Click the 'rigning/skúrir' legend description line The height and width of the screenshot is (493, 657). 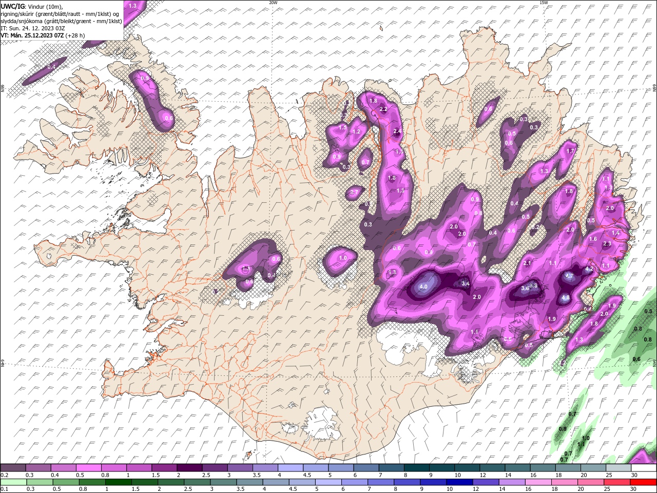pos(60,13)
